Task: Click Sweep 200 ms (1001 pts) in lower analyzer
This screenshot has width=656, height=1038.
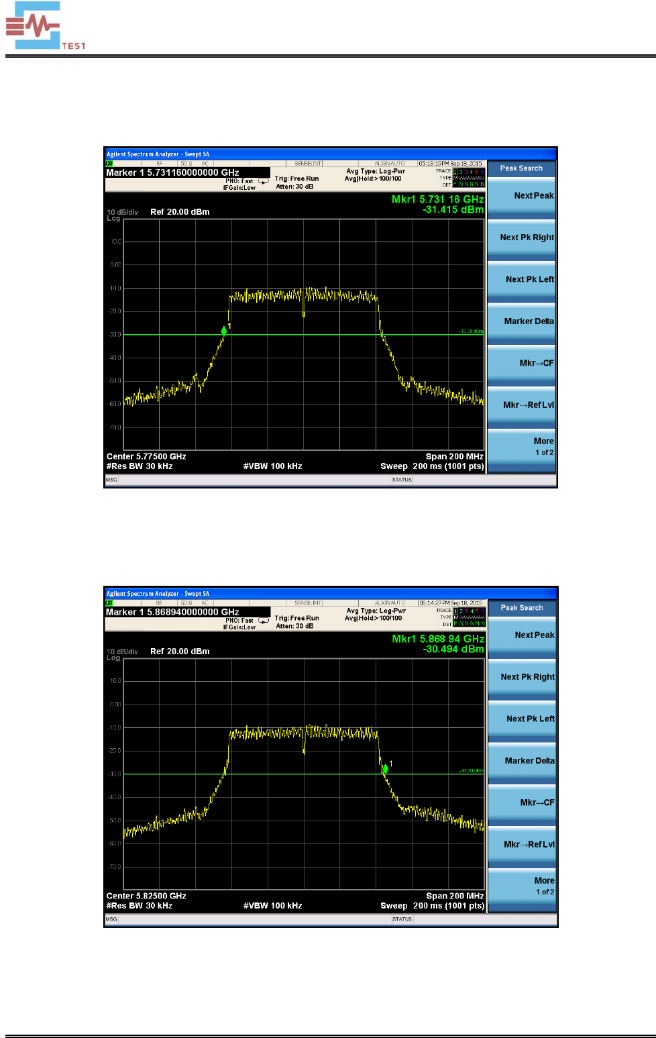Action: (x=433, y=906)
